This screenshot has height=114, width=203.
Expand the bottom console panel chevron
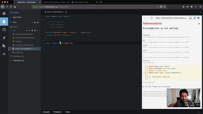point(199,112)
